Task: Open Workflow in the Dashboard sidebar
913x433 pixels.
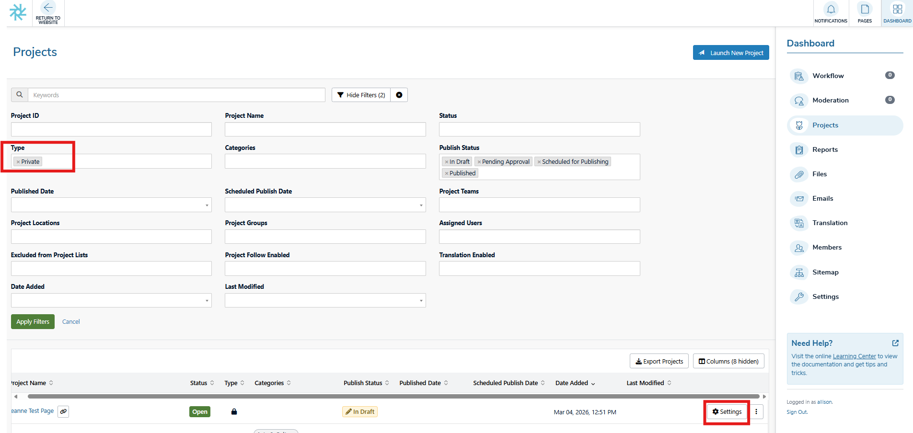Action: click(x=828, y=76)
